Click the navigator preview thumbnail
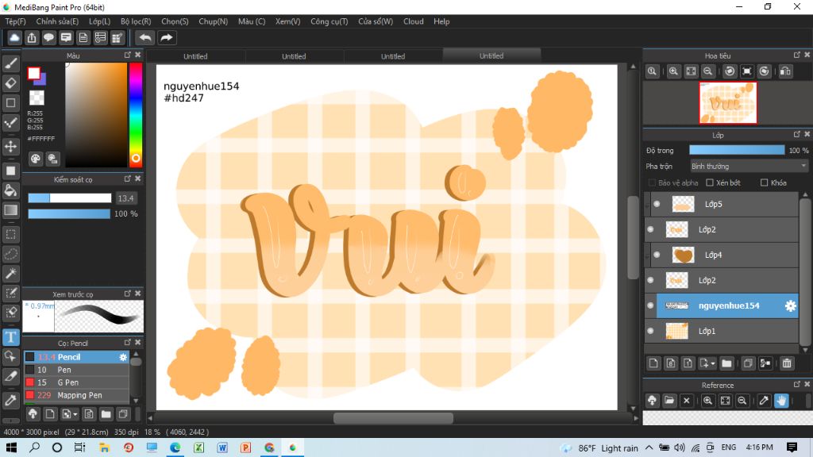Screen dimensions: 813x457 728,102
